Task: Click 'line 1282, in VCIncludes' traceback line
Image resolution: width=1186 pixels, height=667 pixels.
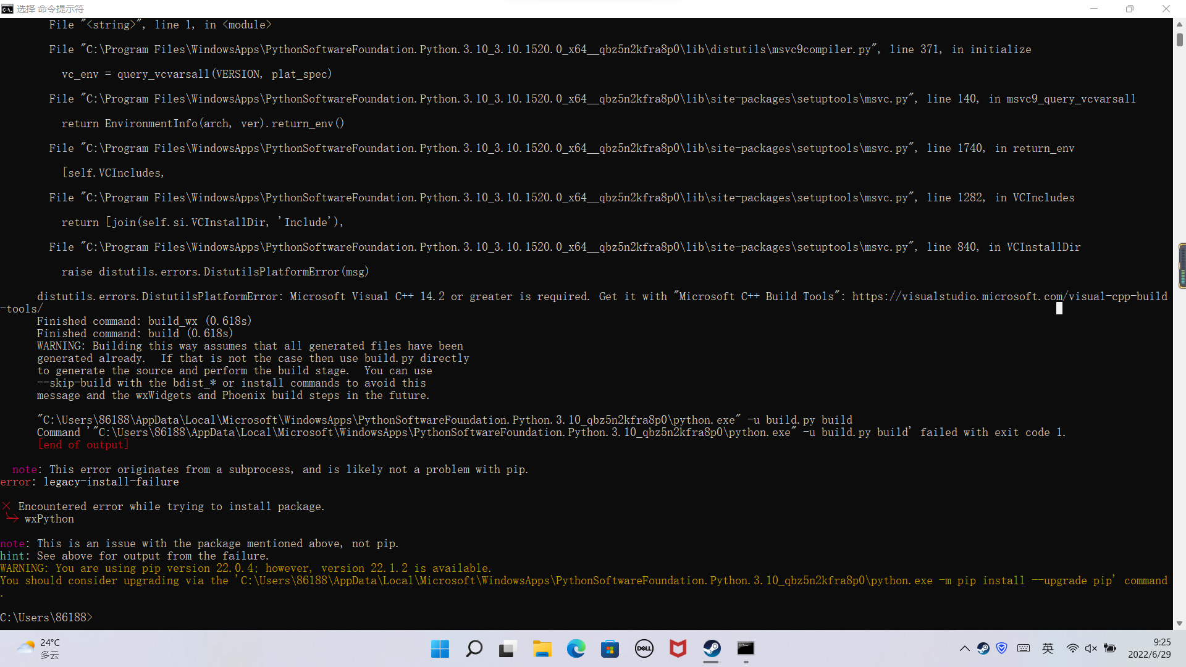Action: 562,198
